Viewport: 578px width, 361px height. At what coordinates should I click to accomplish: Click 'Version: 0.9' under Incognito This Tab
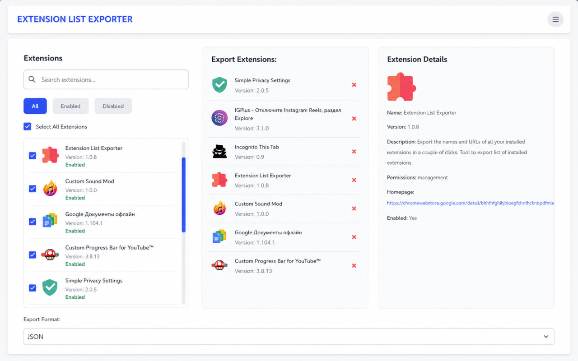pyautogui.click(x=249, y=157)
